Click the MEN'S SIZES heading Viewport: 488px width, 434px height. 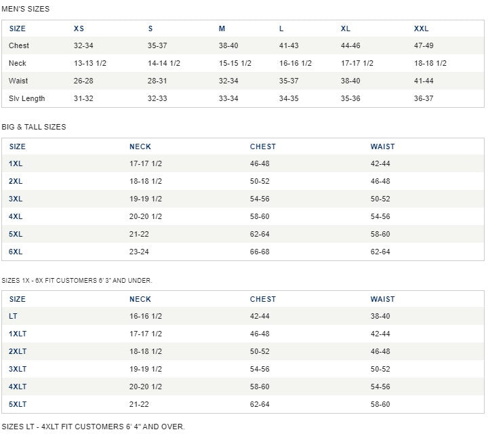coord(26,9)
